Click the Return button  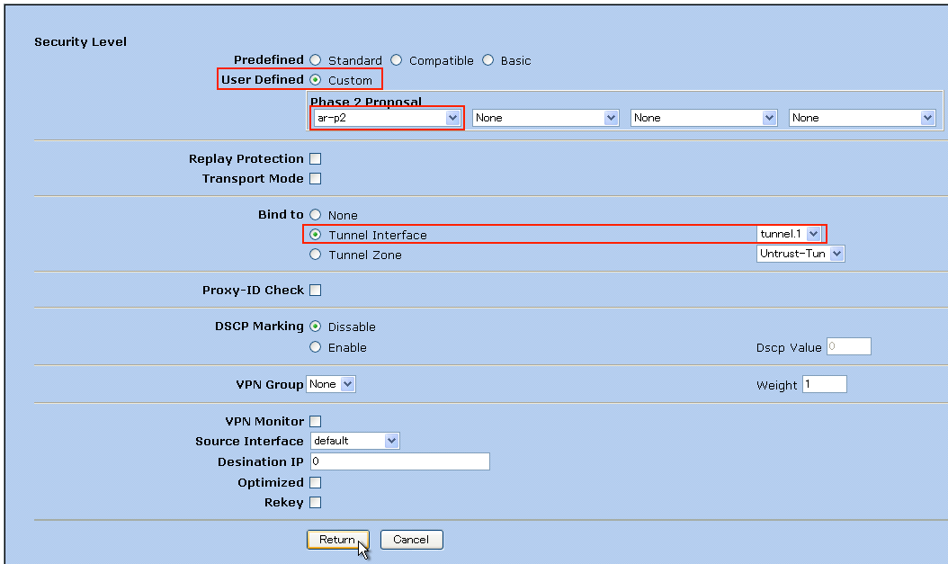(338, 540)
